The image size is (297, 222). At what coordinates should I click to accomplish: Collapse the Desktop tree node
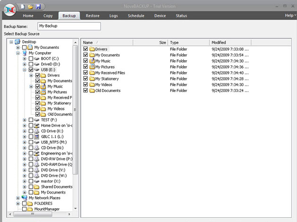[11, 42]
